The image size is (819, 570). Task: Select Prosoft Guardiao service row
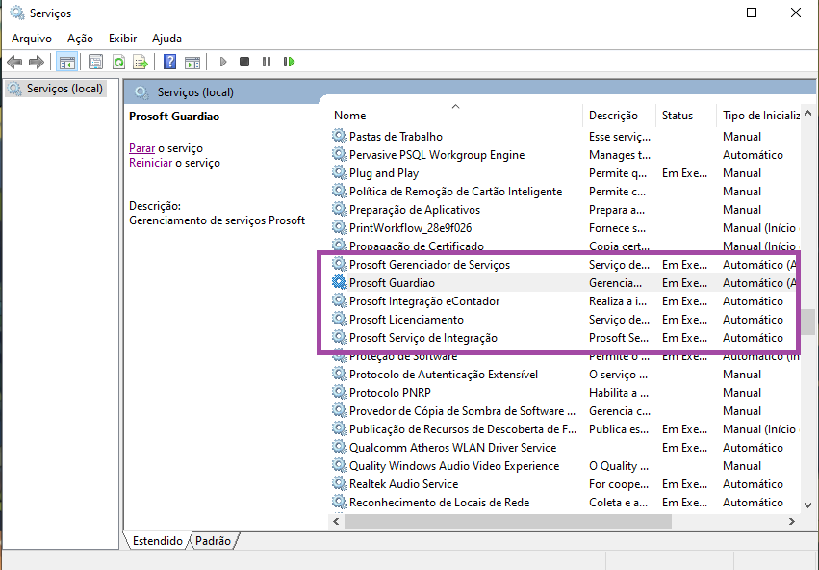point(566,283)
